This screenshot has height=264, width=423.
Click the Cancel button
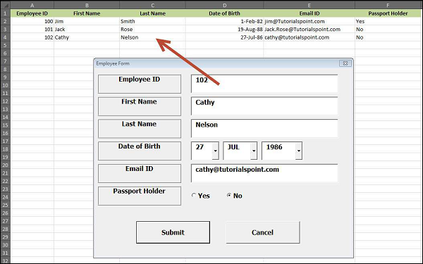(263, 232)
